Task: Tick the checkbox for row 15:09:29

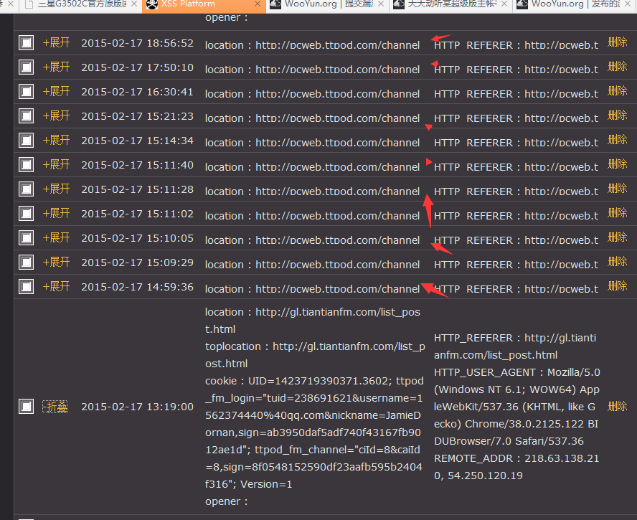Action: pyautogui.click(x=26, y=262)
